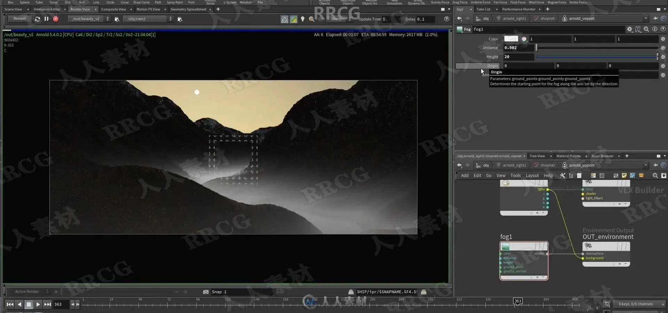The height and width of the screenshot is (313, 668).
Task: Click the Delay value field
Action: (425, 19)
